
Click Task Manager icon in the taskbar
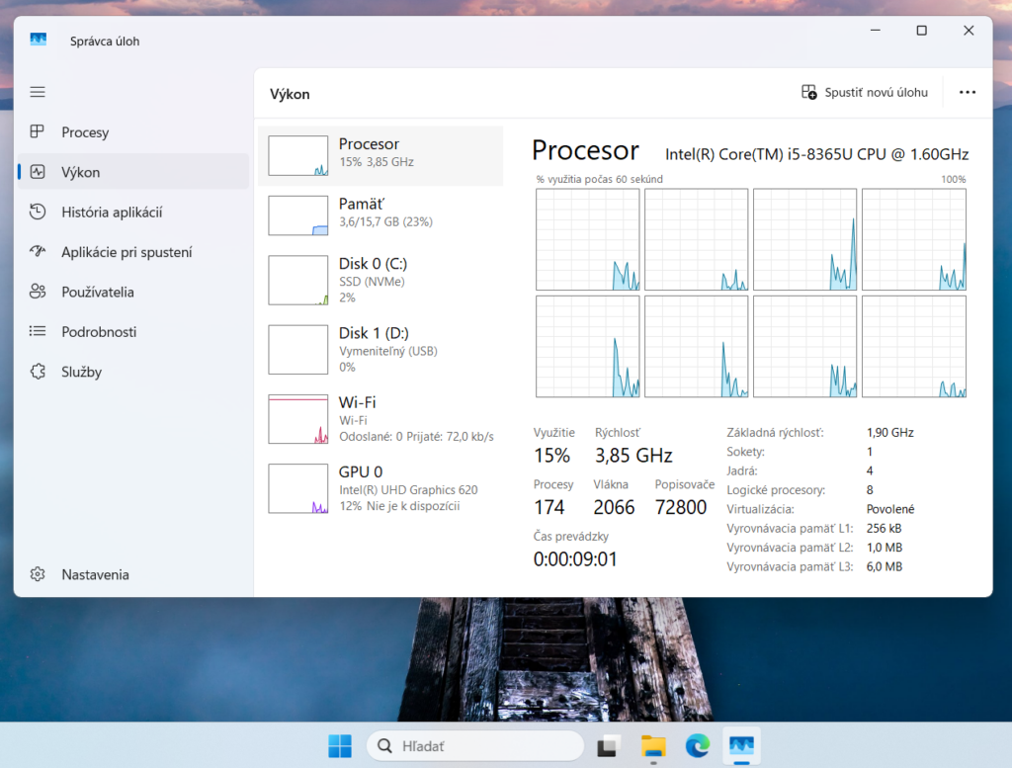[741, 746]
